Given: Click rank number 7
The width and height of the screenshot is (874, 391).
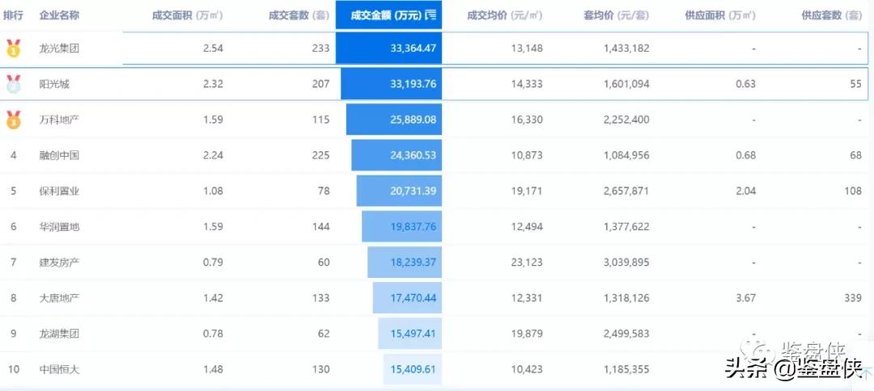Looking at the screenshot, I should pos(14,262).
